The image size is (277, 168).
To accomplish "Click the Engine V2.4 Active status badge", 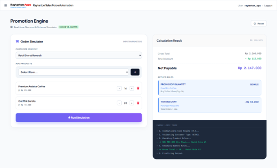I will (68, 27).
